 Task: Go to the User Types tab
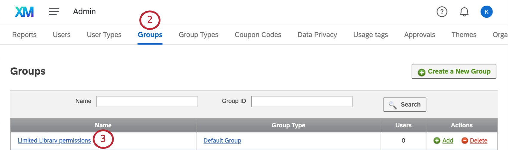(104, 35)
